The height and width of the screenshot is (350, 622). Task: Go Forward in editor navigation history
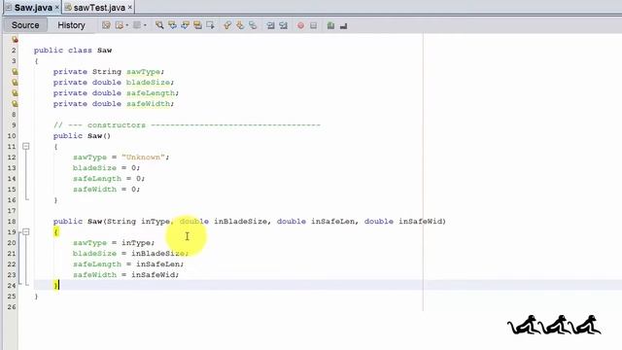(x=136, y=25)
